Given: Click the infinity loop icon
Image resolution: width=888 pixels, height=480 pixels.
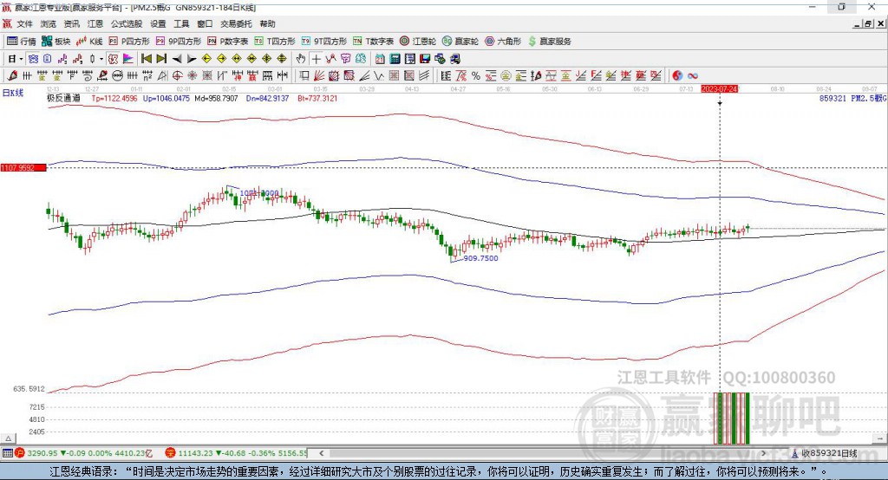Looking at the screenshot, I should point(693,75).
